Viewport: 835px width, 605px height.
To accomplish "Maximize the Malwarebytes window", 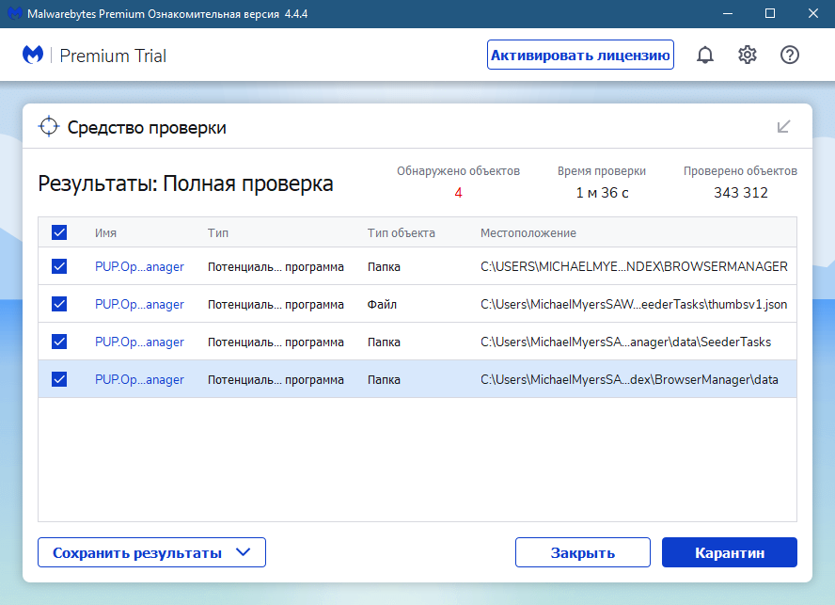I will [770, 14].
